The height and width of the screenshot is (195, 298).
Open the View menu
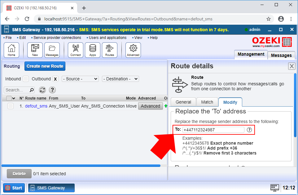coord(138,38)
